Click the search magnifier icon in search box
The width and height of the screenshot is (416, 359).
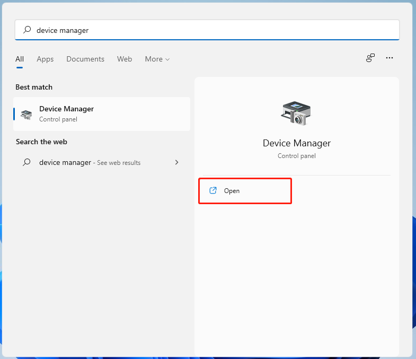tap(27, 30)
